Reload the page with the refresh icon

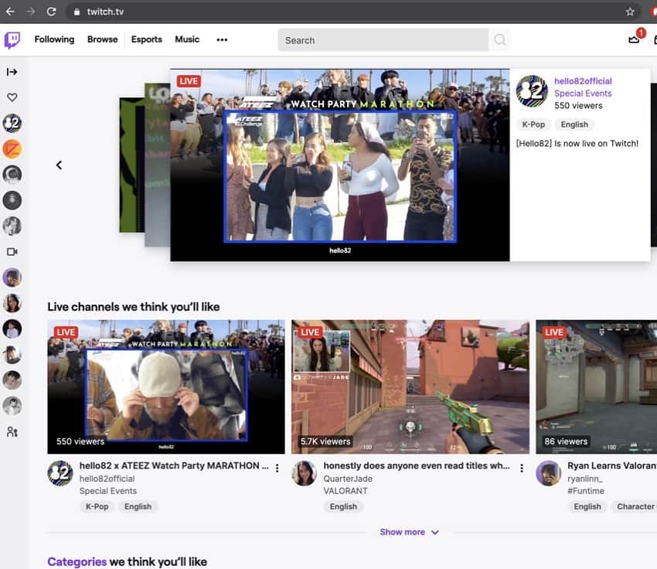pos(51,12)
